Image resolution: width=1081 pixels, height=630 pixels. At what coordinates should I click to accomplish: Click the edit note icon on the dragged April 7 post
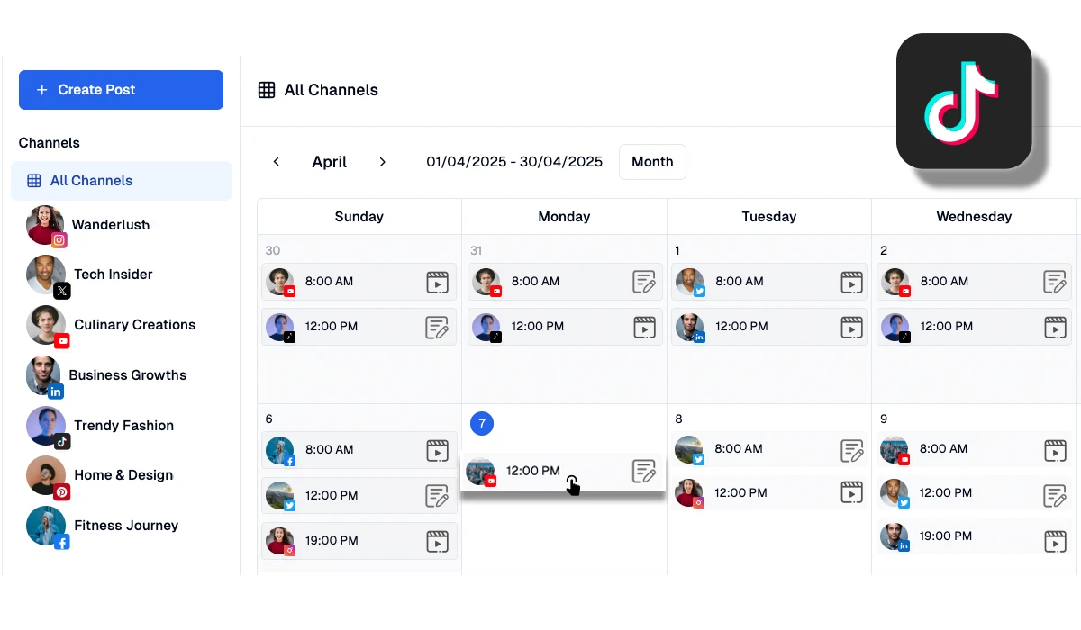(644, 472)
